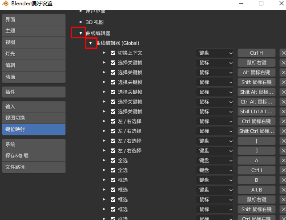This screenshot has height=220, width=286.
Task: Click the ] key shortcut button
Action: [257, 151]
